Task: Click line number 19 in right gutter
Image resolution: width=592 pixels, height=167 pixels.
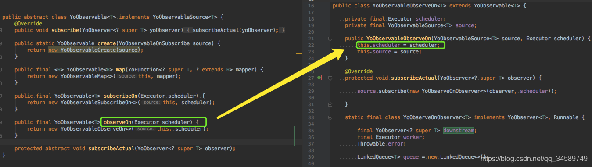Action: (311, 25)
